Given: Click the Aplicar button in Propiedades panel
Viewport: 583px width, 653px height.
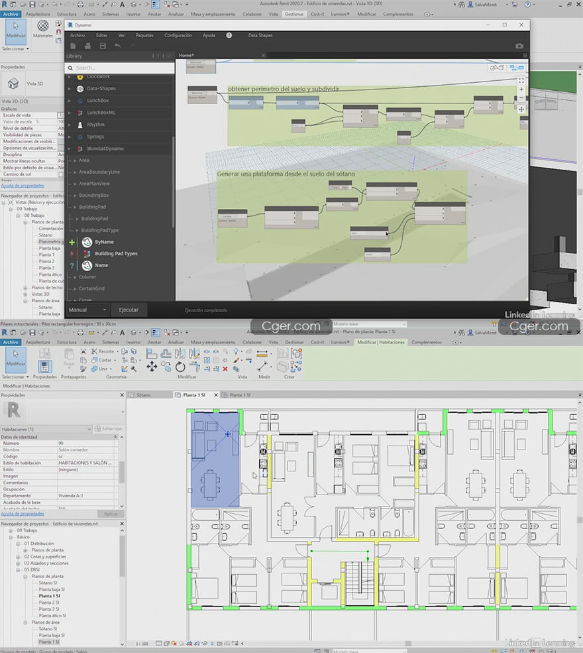Looking at the screenshot, I should pos(111,514).
